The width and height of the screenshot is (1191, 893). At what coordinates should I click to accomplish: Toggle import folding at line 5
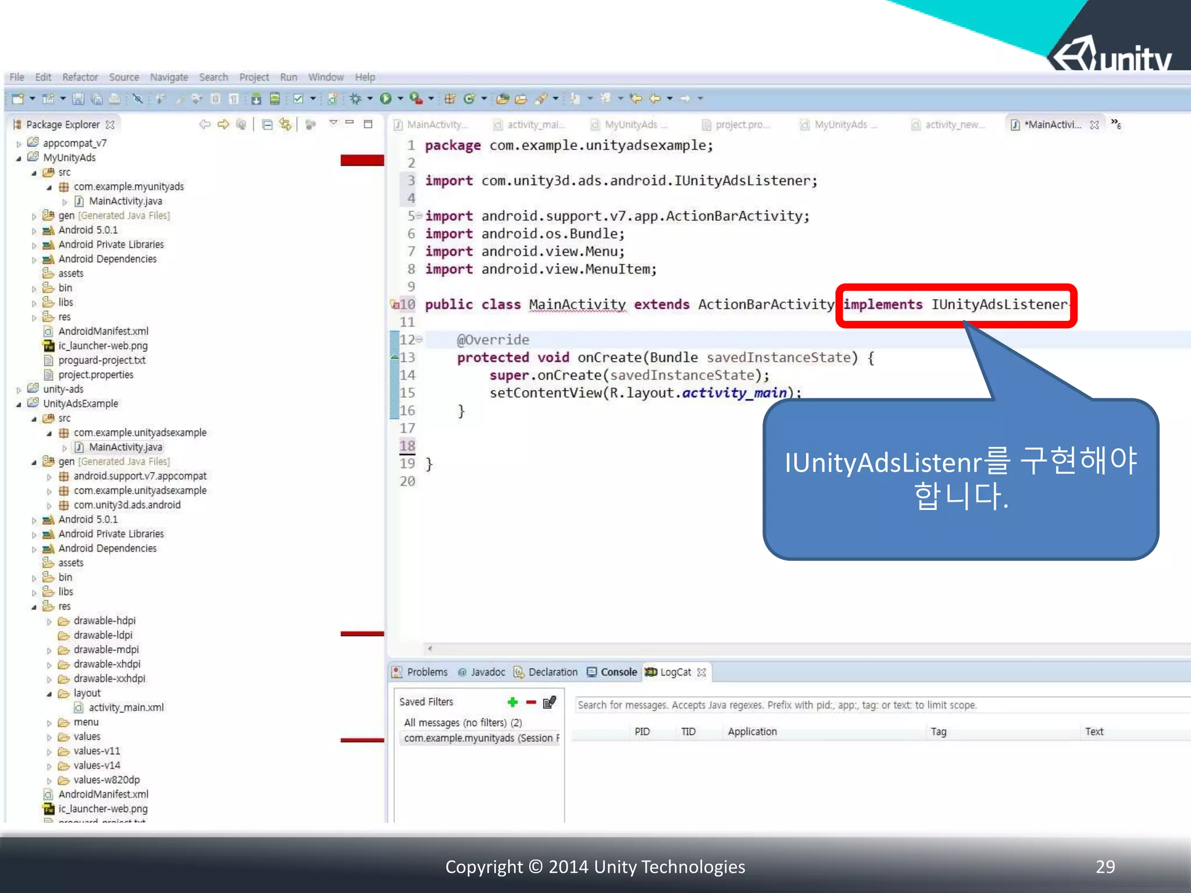pos(419,216)
